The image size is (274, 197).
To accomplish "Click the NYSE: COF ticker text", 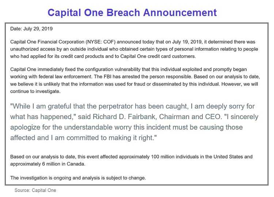I will (100, 42).
